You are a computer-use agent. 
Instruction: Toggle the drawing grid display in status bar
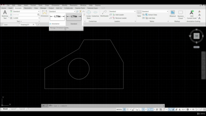[x=124, y=110]
